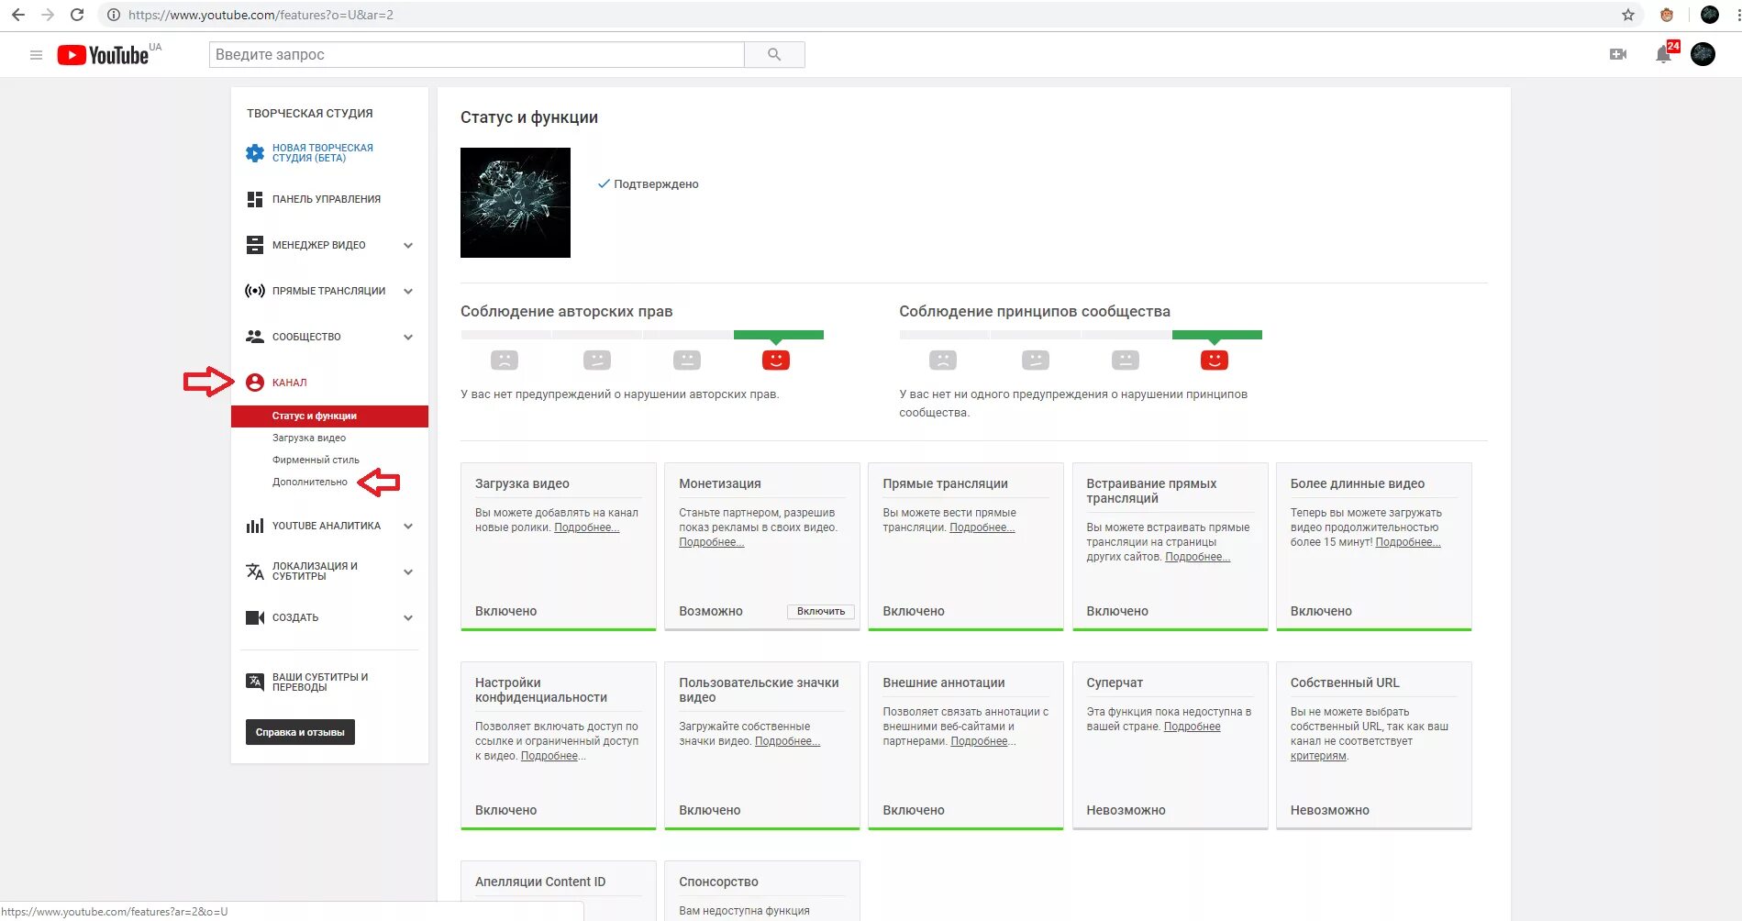Click the Включить button for Монетизация
The width and height of the screenshot is (1742, 921).
click(x=821, y=612)
